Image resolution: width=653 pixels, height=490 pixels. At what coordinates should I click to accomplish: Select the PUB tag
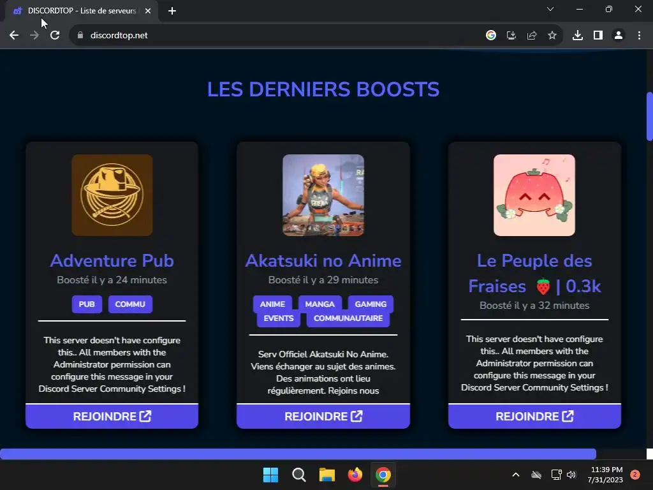[87, 304]
